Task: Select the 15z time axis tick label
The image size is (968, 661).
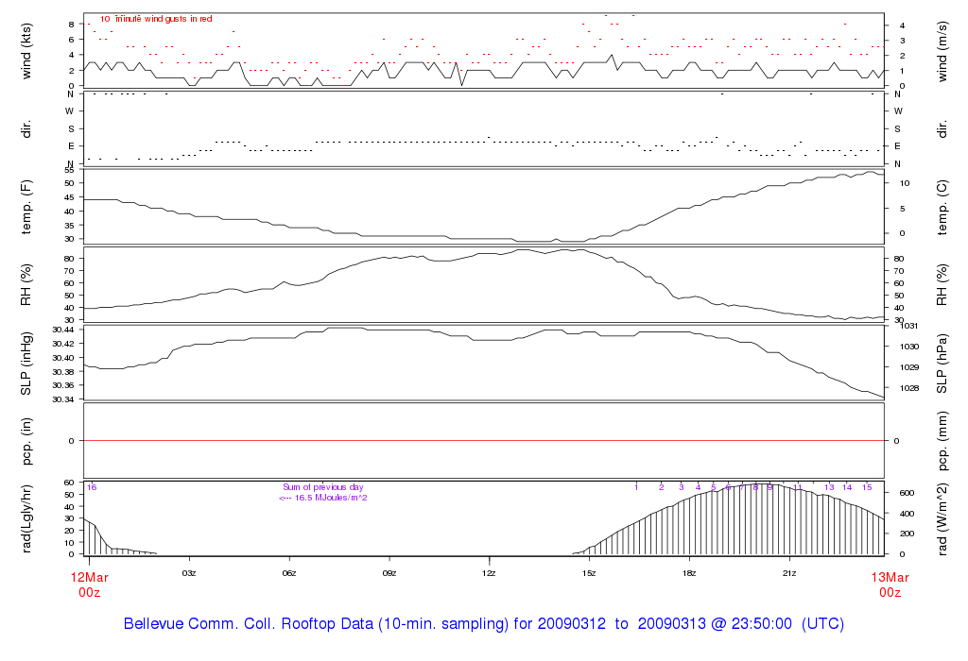Action: (589, 573)
